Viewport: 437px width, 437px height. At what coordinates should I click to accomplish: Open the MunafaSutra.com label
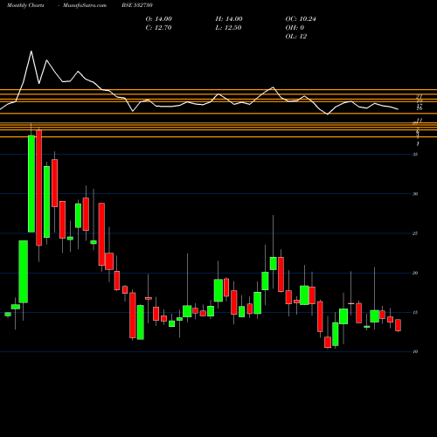pos(85,5)
